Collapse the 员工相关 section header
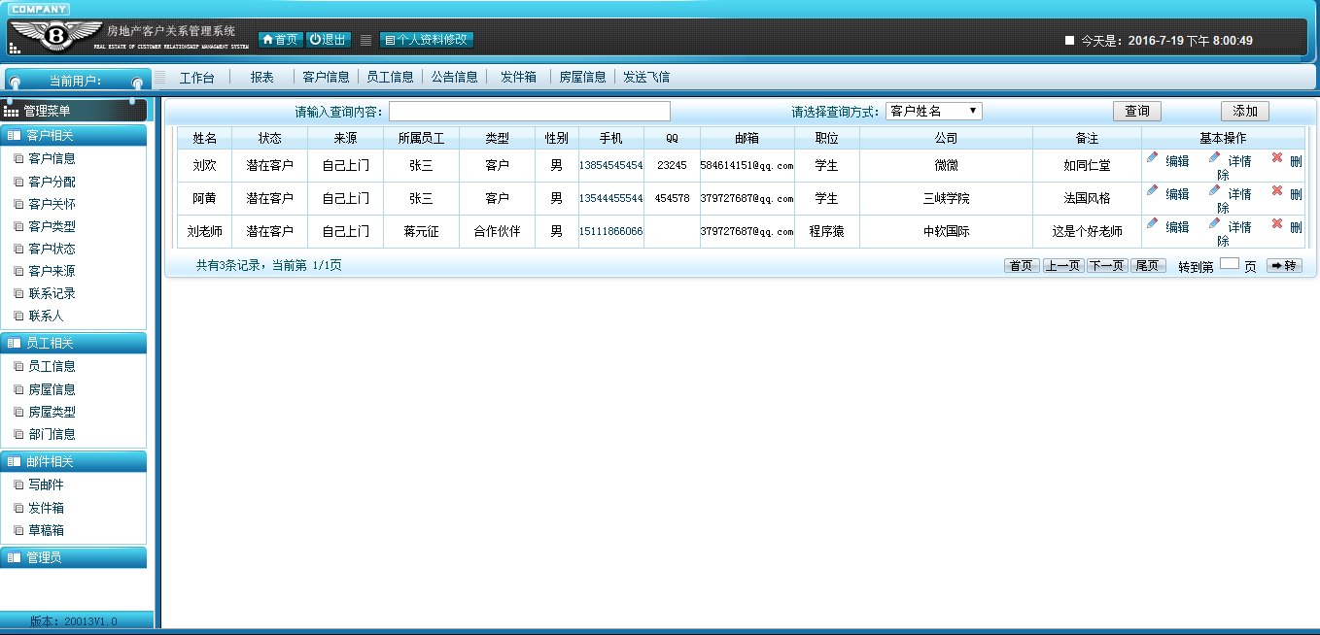 click(74, 343)
